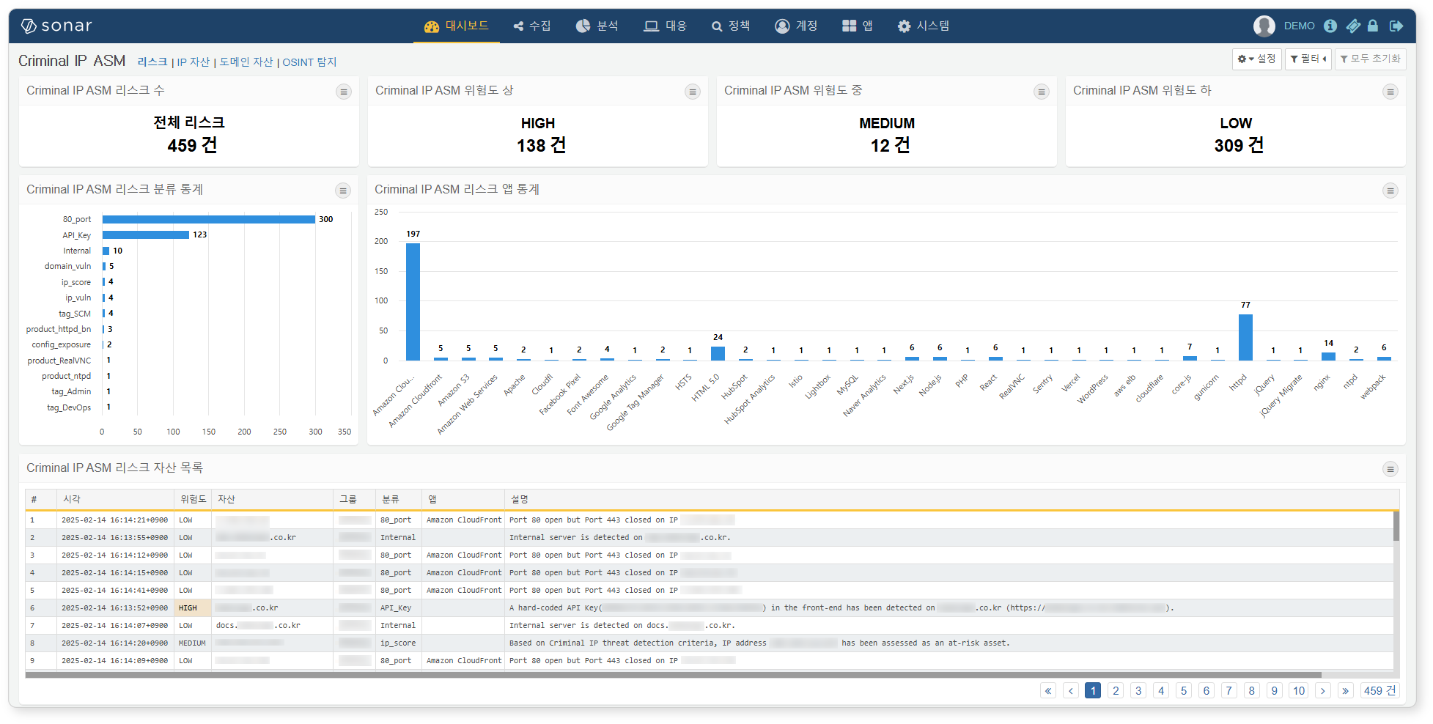
Task: Open the 설정 settings dropdown
Action: click(x=1256, y=59)
